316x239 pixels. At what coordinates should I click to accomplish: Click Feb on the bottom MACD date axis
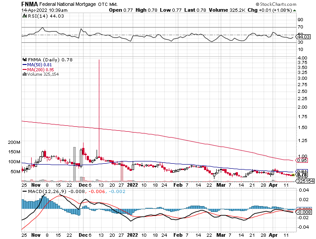tap(178, 235)
